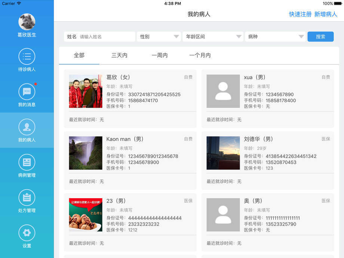Switch to the 一周内 tab
The width and height of the screenshot is (344, 258).
click(x=160, y=55)
